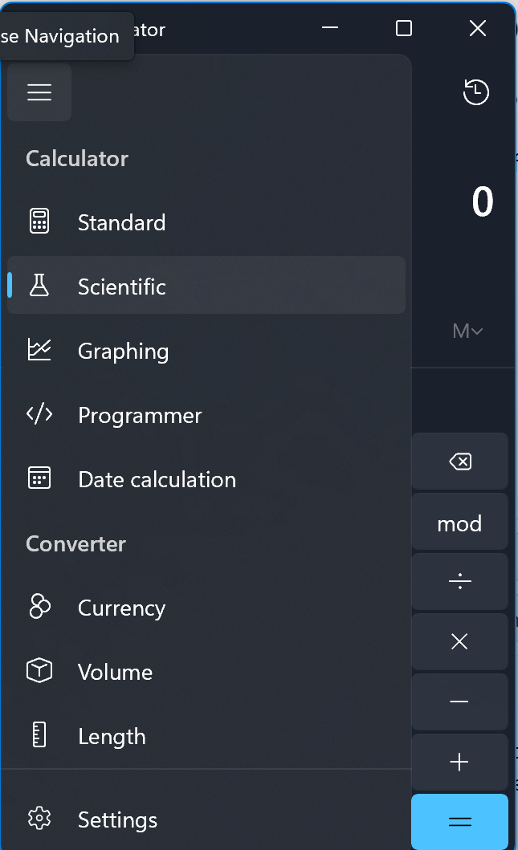
Task: Collapse navigation with the hamburger icon
Action: [39, 92]
